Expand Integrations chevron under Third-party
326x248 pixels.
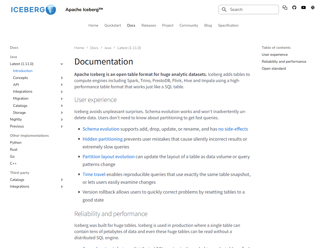pos(62,187)
